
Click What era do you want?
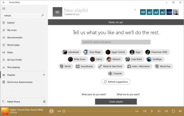[128, 95]
